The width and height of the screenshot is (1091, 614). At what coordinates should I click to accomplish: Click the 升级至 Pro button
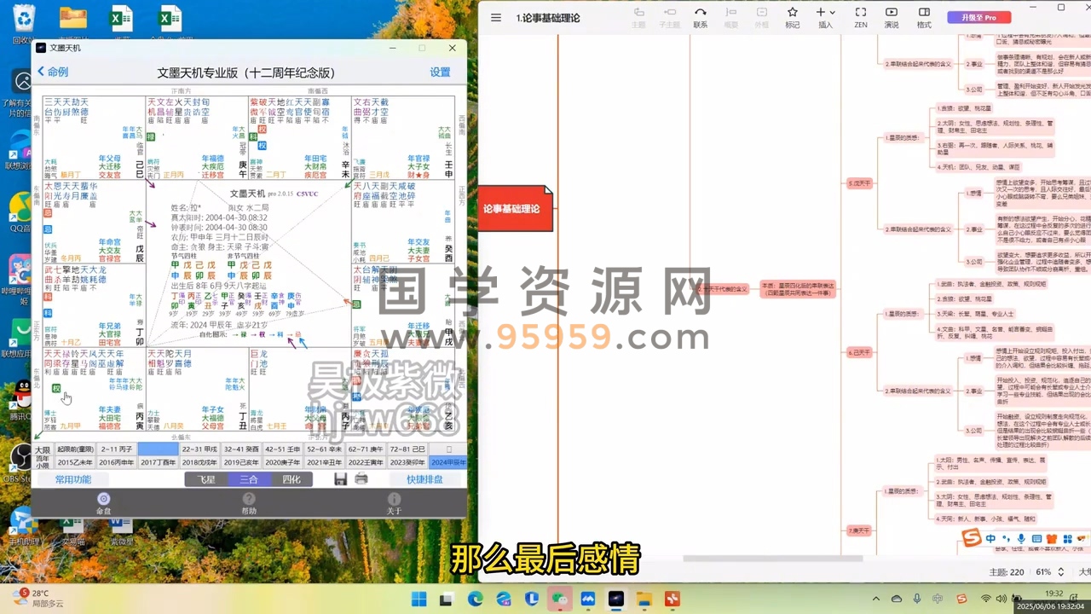(978, 17)
